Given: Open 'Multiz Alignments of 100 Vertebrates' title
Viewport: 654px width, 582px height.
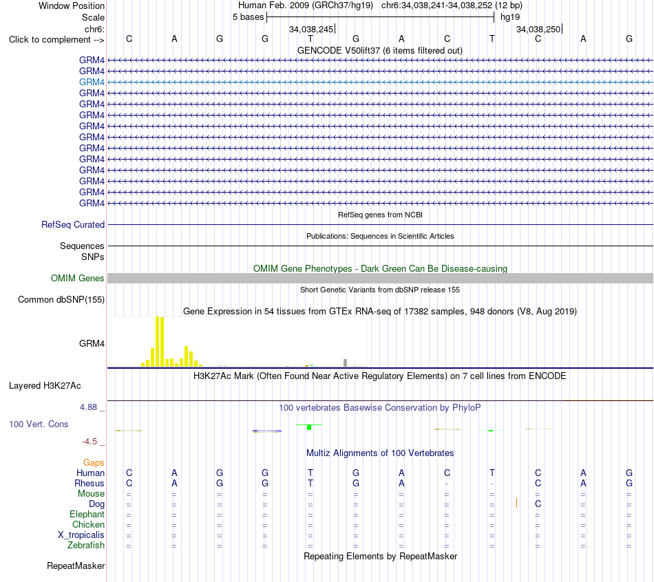Looking at the screenshot, I should tap(380, 453).
